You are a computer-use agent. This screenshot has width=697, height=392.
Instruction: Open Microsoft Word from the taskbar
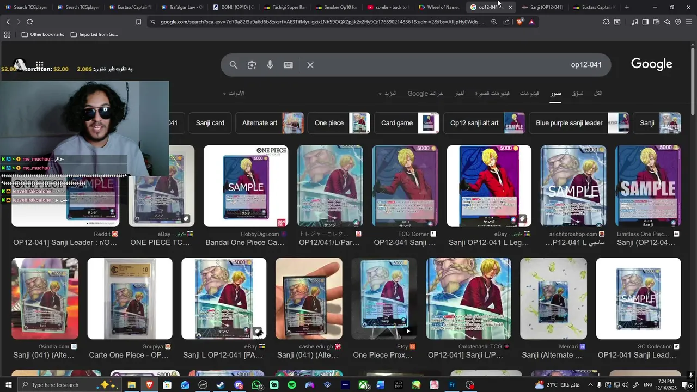click(x=381, y=385)
